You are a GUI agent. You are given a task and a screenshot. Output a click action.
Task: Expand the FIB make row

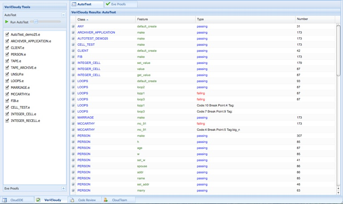pyautogui.click(x=73, y=57)
